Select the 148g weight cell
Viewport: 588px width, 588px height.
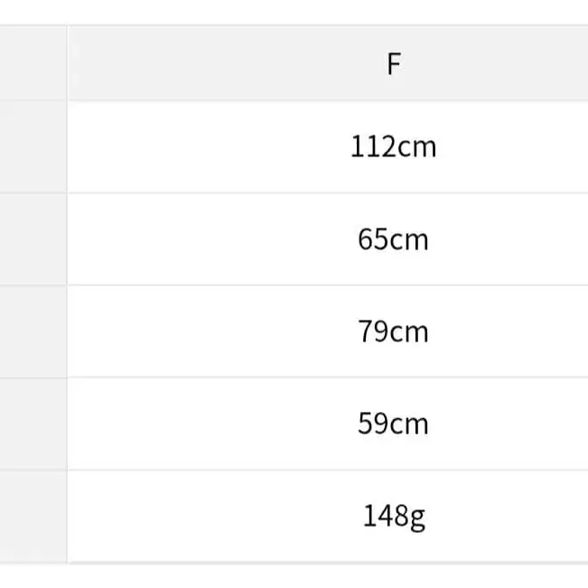click(x=393, y=517)
